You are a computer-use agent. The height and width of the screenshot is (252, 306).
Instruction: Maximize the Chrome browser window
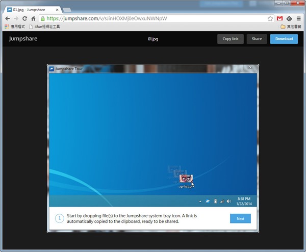click(287, 3)
